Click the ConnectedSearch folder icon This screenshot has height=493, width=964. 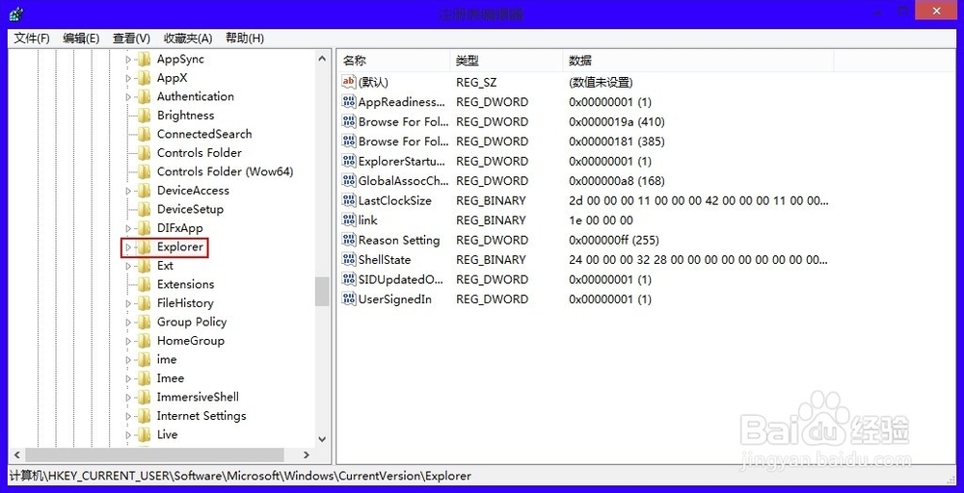[x=144, y=135]
